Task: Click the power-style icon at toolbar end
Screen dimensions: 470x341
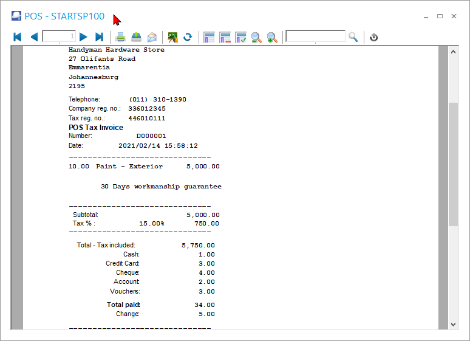Action: coord(374,37)
